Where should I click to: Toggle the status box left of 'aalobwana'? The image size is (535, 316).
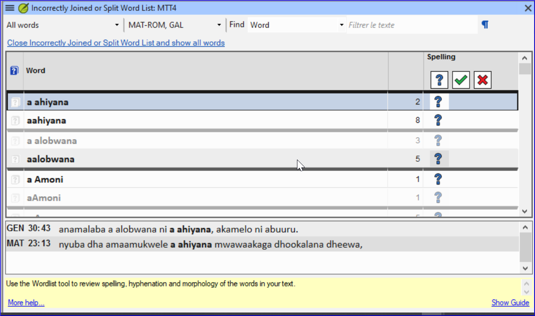tap(15, 159)
